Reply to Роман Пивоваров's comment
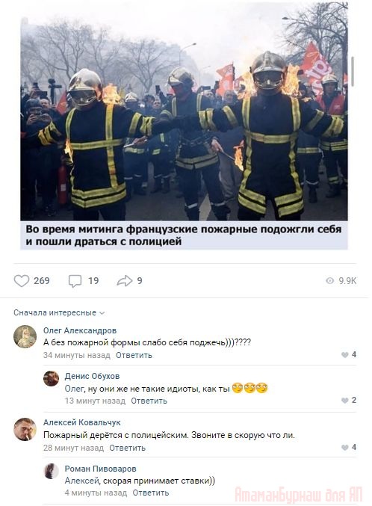The image size is (372, 506). click(x=151, y=493)
